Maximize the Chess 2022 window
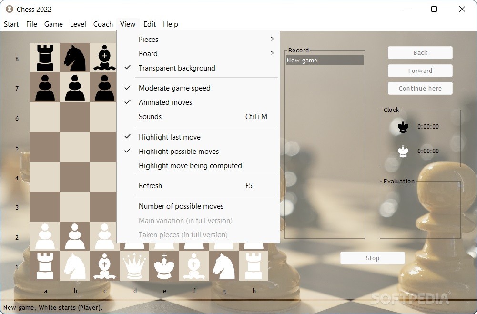The image size is (477, 314). pyautogui.click(x=434, y=9)
